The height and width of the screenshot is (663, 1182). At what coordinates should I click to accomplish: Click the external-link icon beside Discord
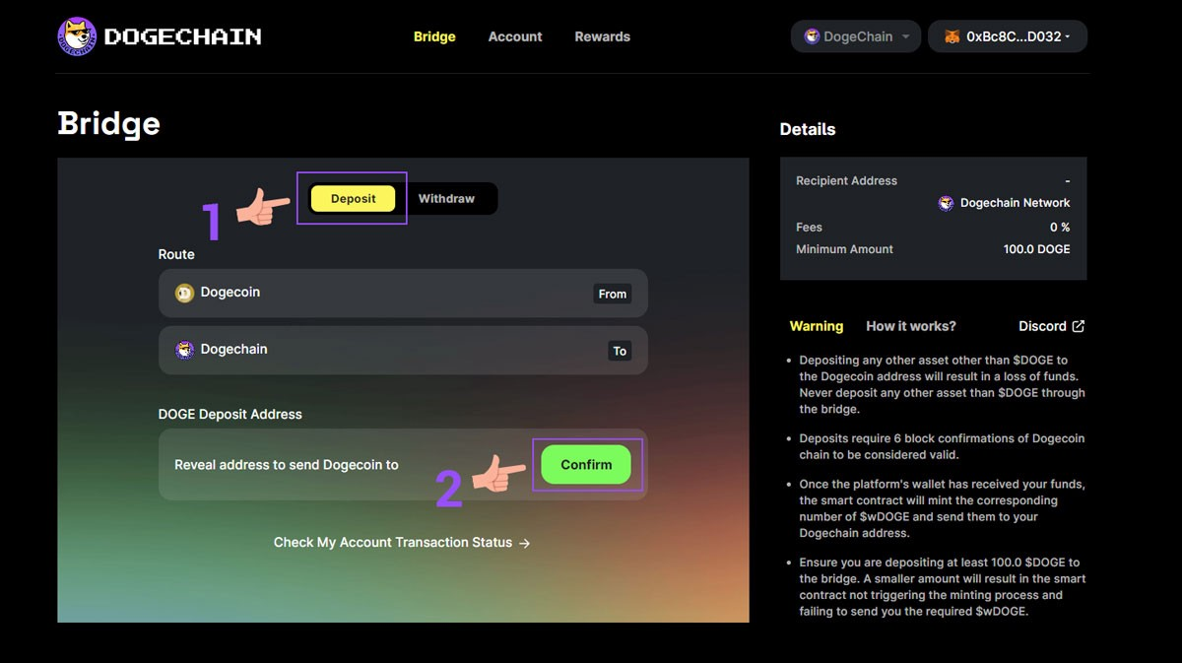pos(1079,326)
